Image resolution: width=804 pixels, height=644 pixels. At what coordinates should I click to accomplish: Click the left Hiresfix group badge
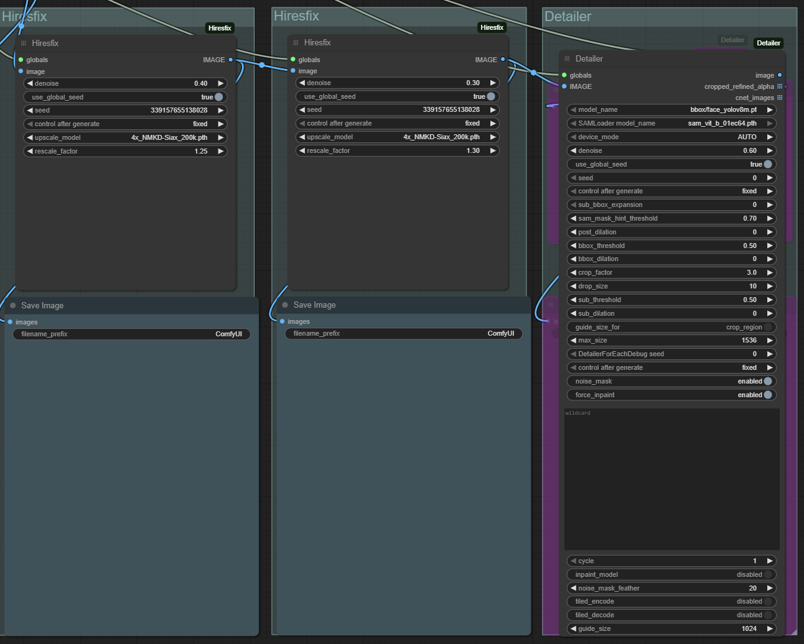(x=220, y=28)
